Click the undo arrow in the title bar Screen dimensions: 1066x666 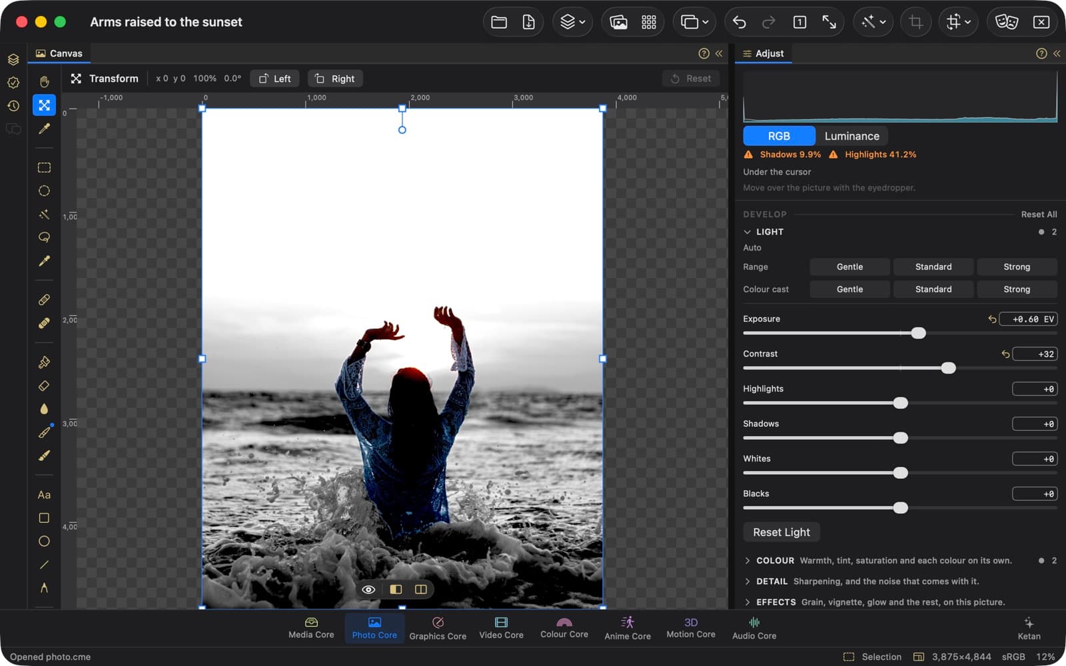740,22
